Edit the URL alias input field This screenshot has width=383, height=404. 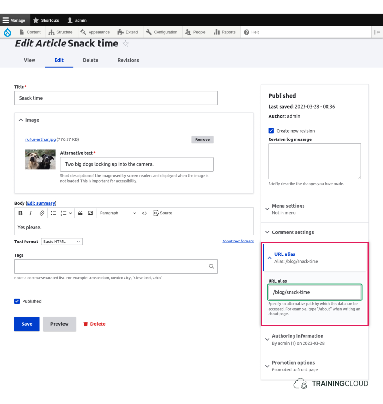tap(315, 292)
